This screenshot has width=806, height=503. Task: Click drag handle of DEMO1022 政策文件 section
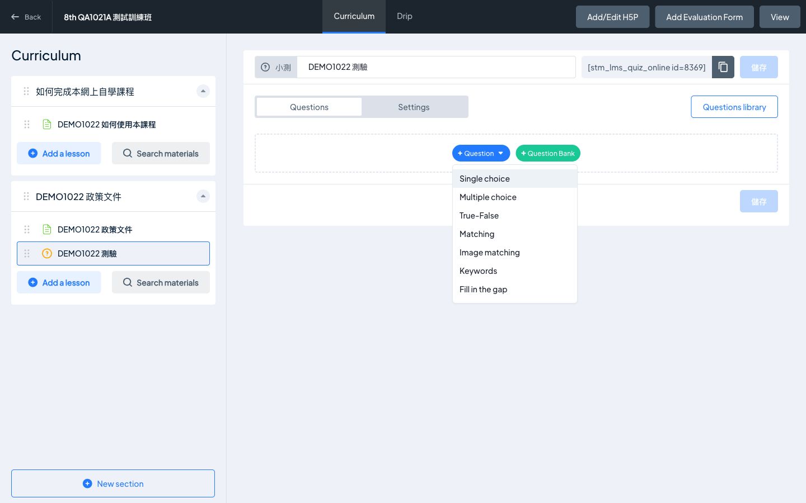[x=26, y=196]
